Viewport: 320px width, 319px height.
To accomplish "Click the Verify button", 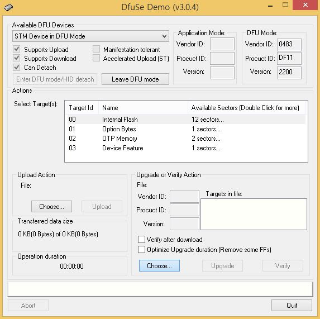I will click(283, 265).
